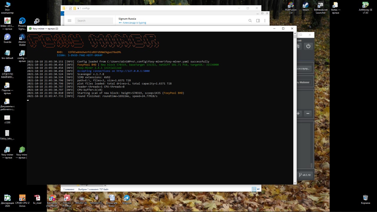The width and height of the screenshot is (377, 212).
Task: Launch CPUID CPU-Z Aorus
Action: (22, 201)
